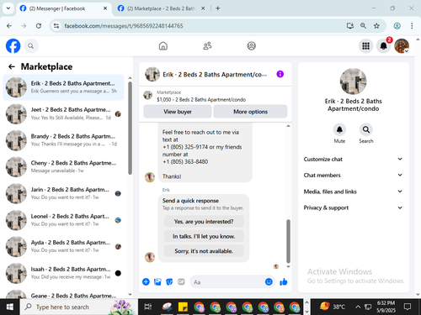Open Chrome three-dot menu

(x=412, y=26)
